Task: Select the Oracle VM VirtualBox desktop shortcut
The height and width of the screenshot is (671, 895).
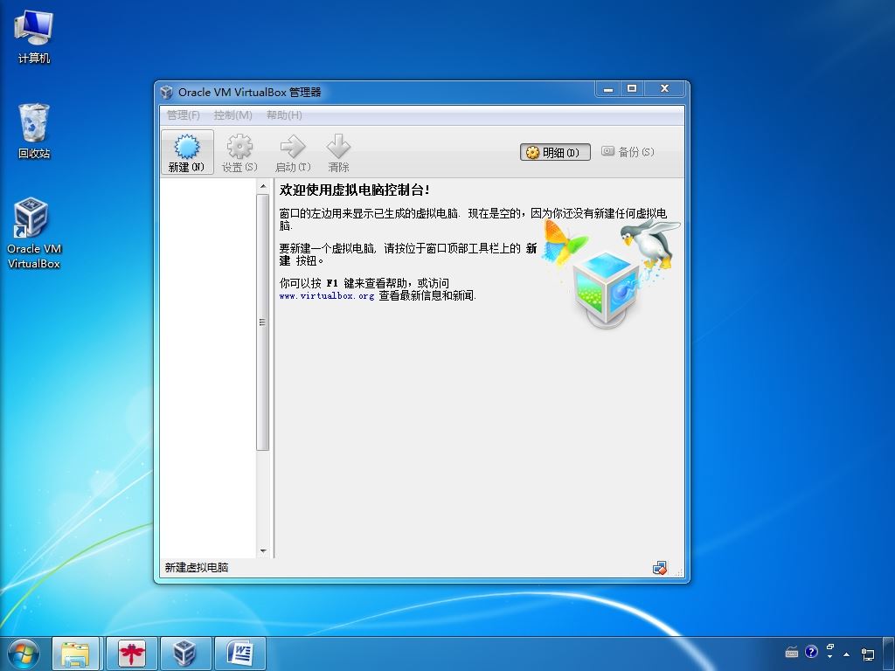Action: coord(34,232)
